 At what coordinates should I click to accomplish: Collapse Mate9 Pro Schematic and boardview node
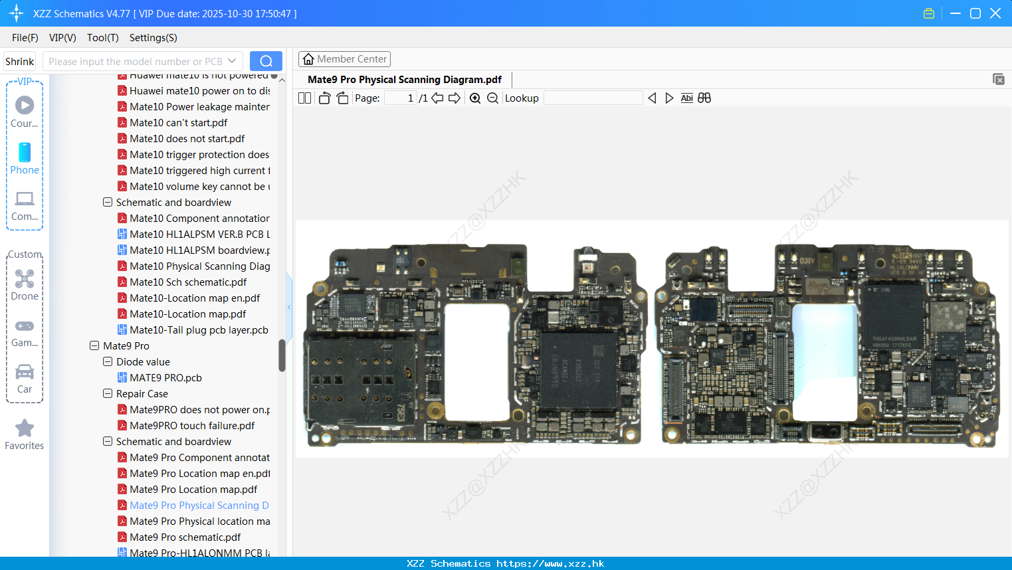click(108, 441)
